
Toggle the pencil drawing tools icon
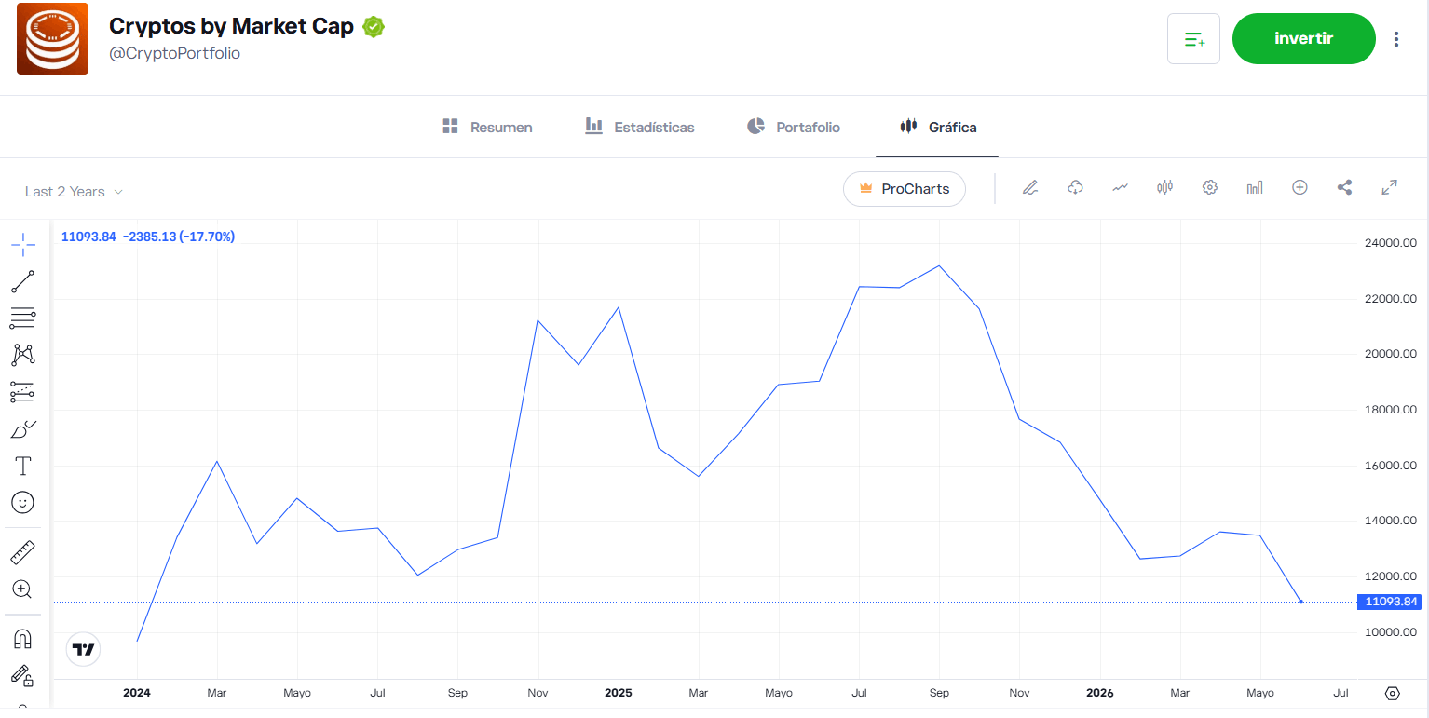pyautogui.click(x=1029, y=188)
